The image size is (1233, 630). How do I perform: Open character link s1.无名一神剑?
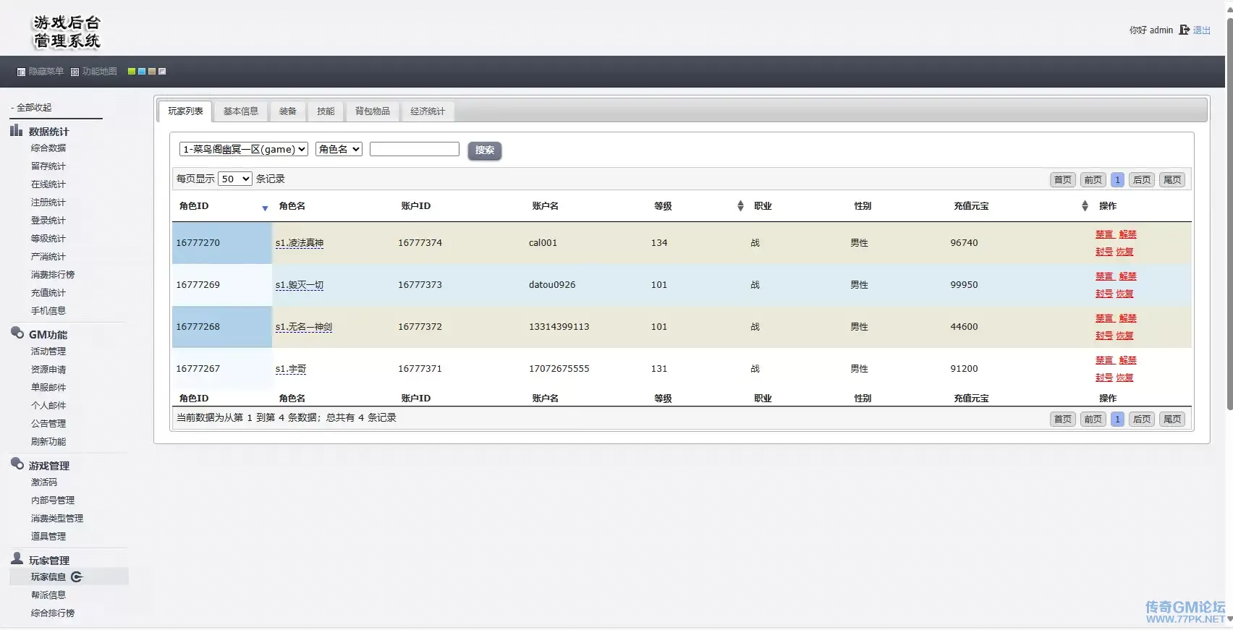tap(304, 327)
